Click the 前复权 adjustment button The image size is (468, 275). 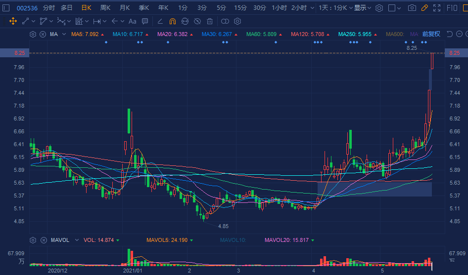tap(431, 34)
